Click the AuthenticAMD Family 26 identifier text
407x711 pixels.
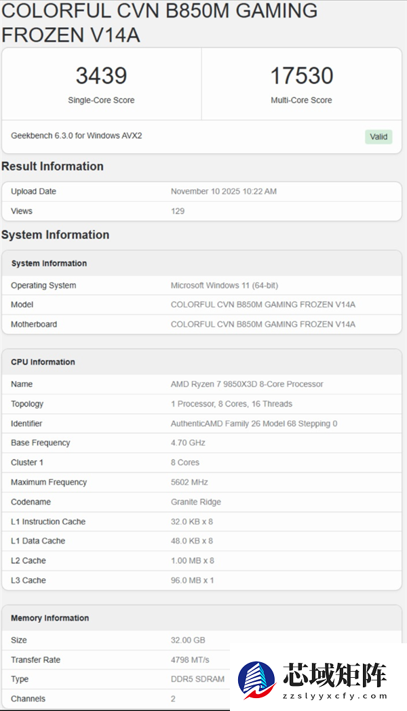pos(254,424)
